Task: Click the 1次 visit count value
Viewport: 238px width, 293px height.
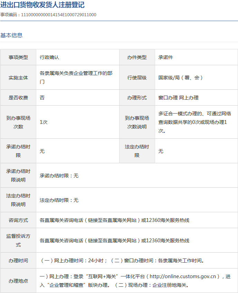Action: 44,122
